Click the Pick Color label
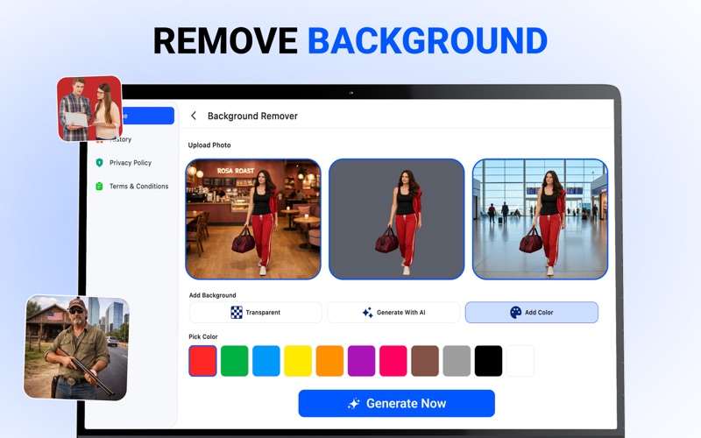The width and height of the screenshot is (701, 438). 203,336
